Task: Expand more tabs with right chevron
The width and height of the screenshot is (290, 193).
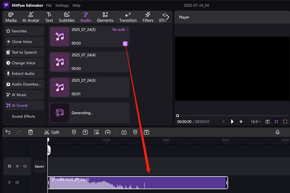Action: 167,17
